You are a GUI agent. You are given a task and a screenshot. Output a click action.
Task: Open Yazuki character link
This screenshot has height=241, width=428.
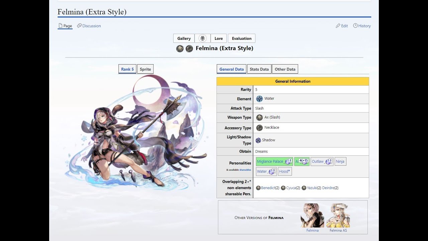pos(312,188)
